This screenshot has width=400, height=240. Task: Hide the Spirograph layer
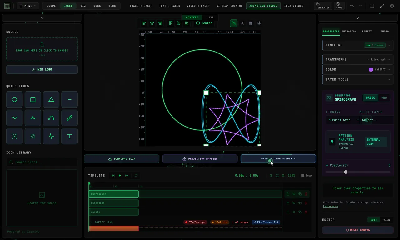pyautogui.click(x=294, y=194)
